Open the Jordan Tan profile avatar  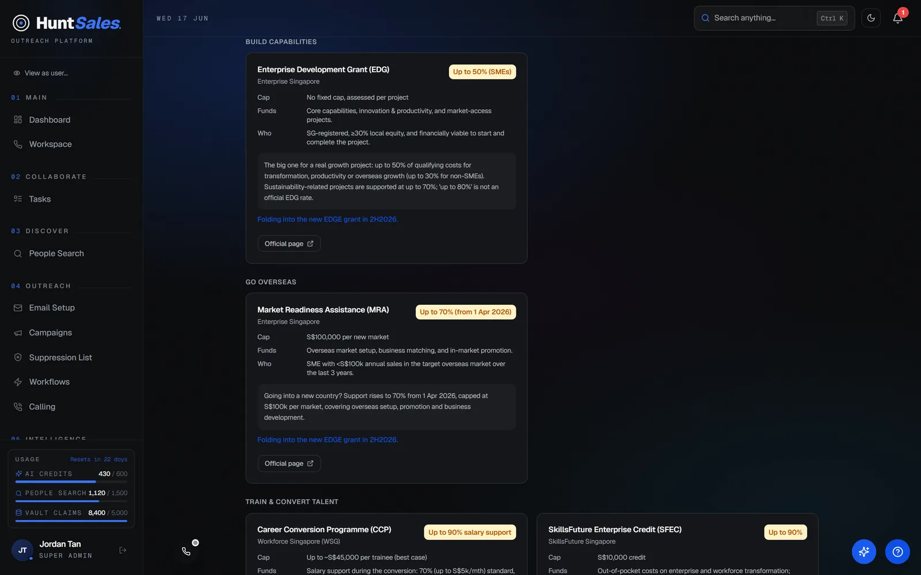point(22,550)
